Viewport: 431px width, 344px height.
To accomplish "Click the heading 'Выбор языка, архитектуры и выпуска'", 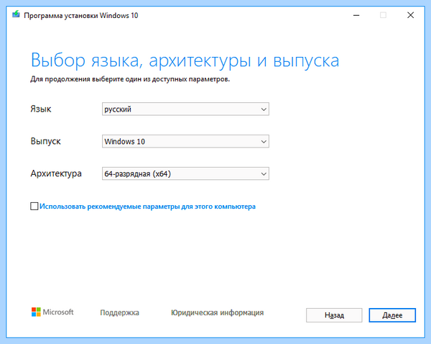I will (185, 60).
